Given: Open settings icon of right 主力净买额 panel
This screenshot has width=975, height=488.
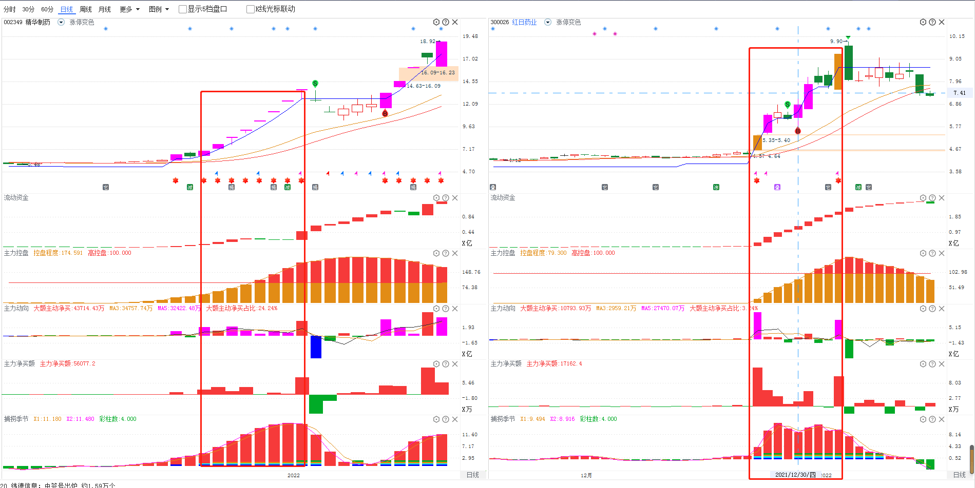Looking at the screenshot, I should [923, 364].
